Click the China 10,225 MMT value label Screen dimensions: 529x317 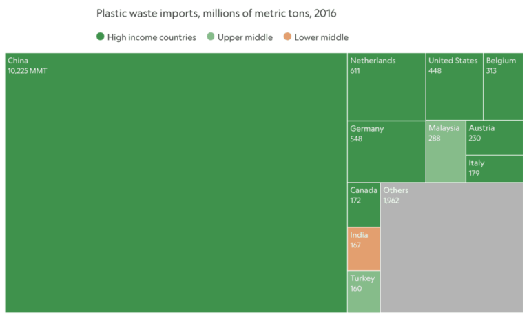coord(27,71)
